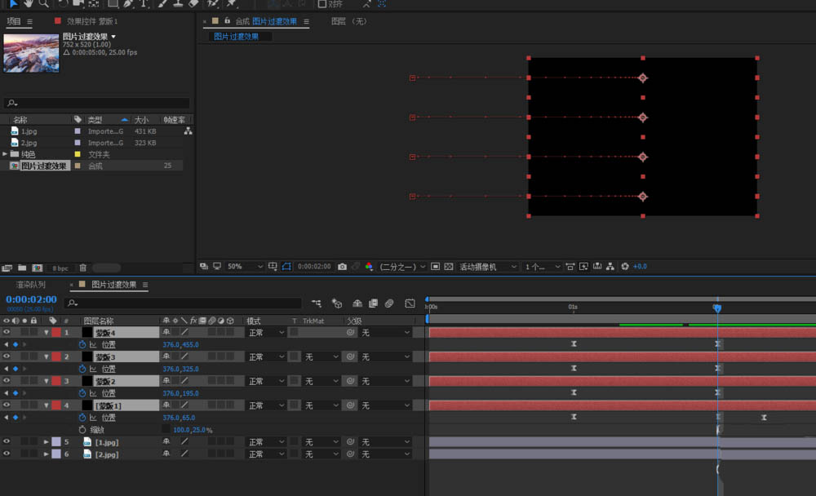
Task: Hide layer 5 [1.jpg] with eye toggle
Action: click(x=7, y=442)
